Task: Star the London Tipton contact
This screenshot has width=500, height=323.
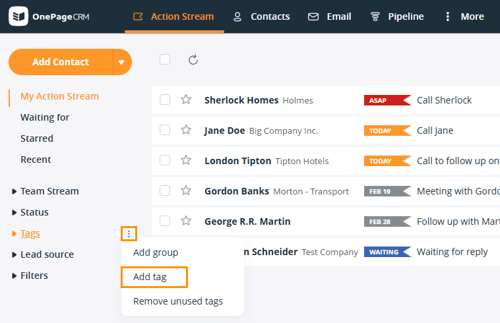Action: tap(186, 160)
